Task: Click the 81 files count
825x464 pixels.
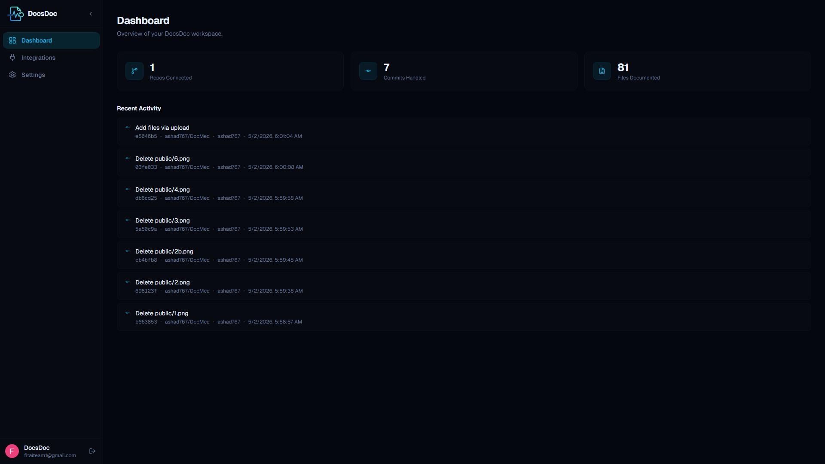Action: coord(623,67)
